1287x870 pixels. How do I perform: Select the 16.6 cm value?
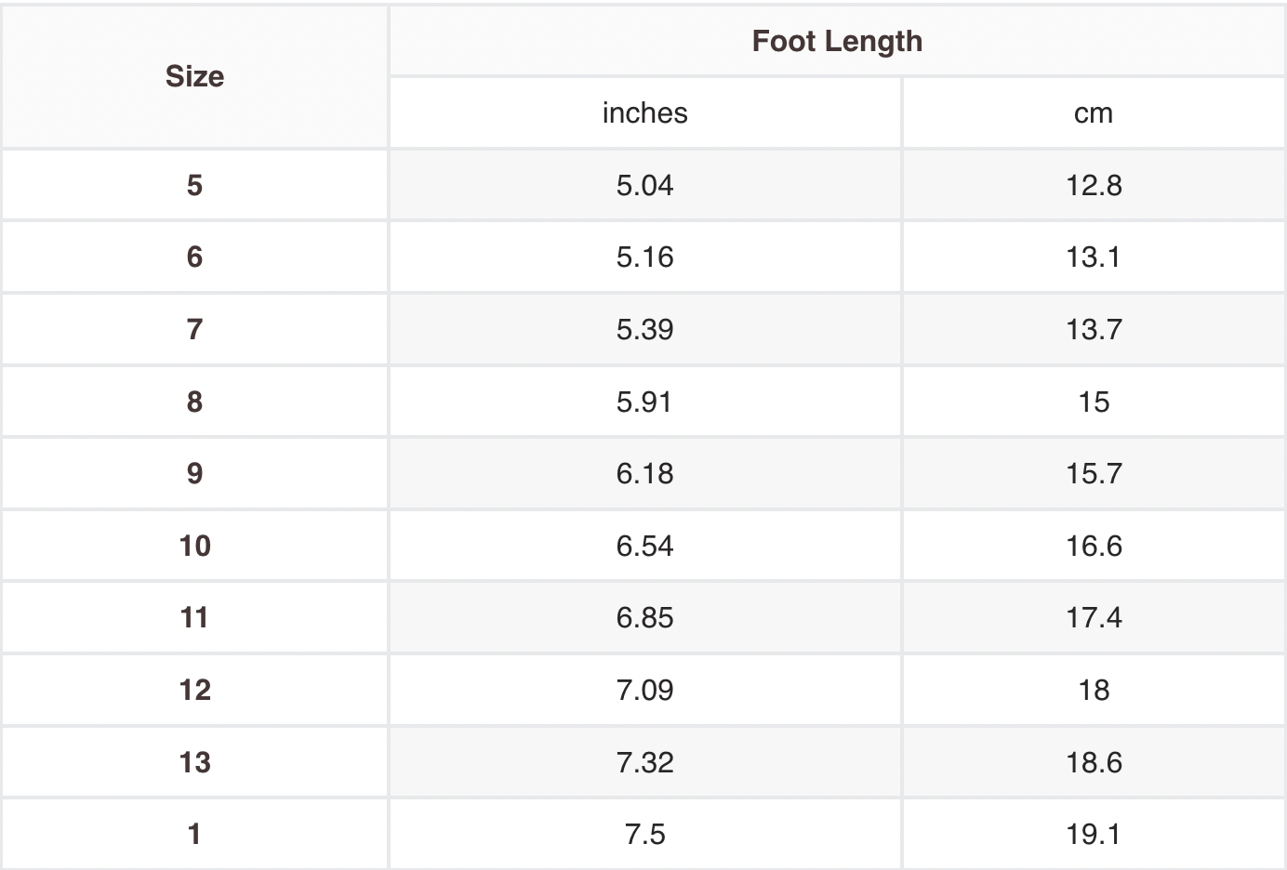(1094, 546)
